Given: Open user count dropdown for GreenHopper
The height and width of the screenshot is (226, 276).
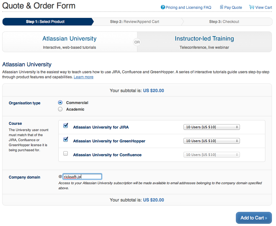Looking at the screenshot, I should (212, 141).
